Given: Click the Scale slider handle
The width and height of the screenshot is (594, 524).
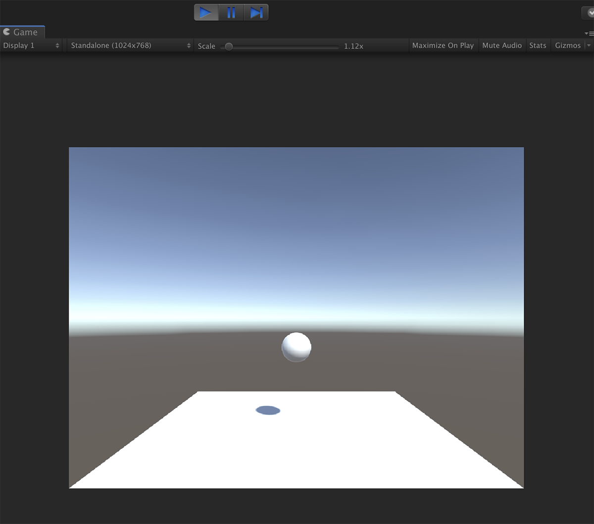Looking at the screenshot, I should (228, 46).
